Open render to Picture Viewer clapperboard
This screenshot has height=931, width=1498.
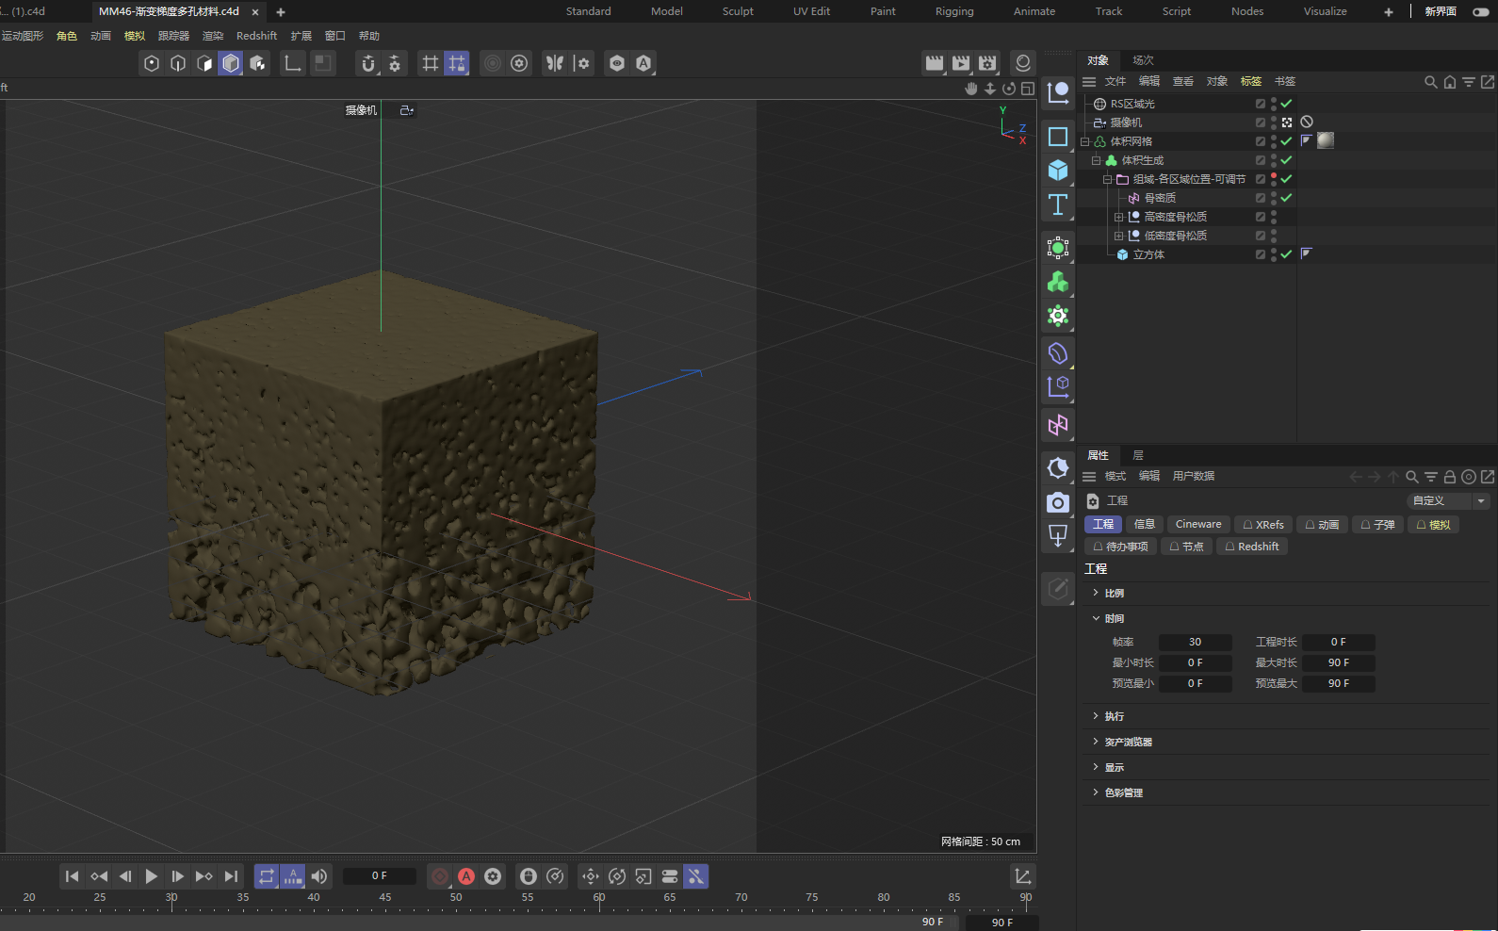click(x=961, y=63)
